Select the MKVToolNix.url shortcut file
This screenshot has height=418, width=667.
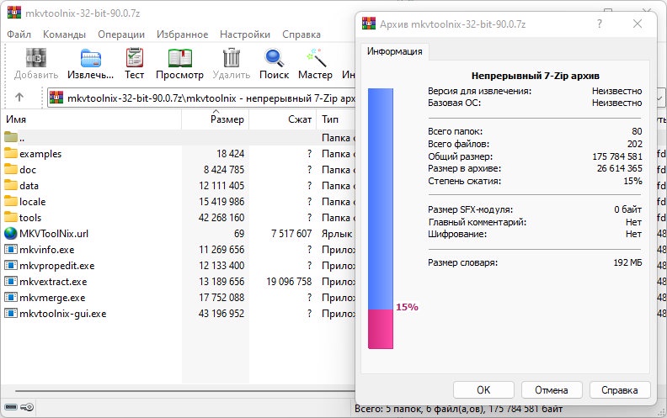click(x=54, y=233)
